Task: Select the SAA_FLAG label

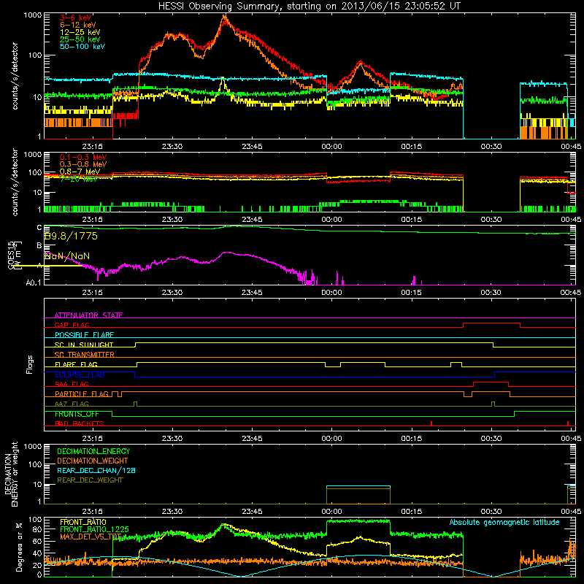Action: click(x=72, y=385)
